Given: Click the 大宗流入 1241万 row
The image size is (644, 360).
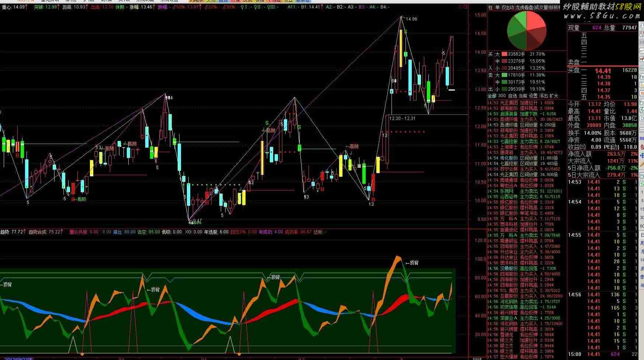Looking at the screenshot, I should click(x=603, y=161).
